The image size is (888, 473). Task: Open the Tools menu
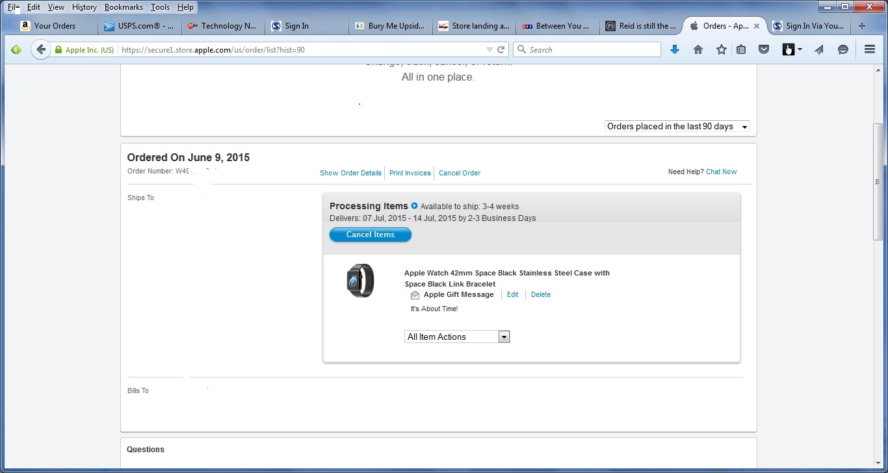(x=160, y=7)
